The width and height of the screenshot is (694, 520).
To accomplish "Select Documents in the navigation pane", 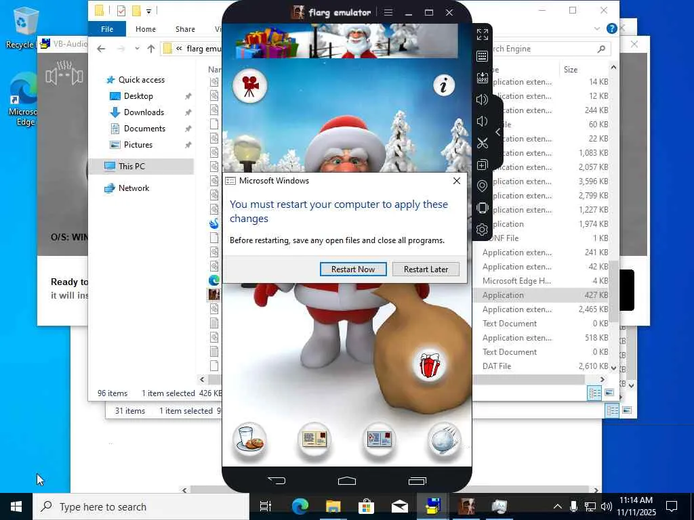I will point(144,129).
